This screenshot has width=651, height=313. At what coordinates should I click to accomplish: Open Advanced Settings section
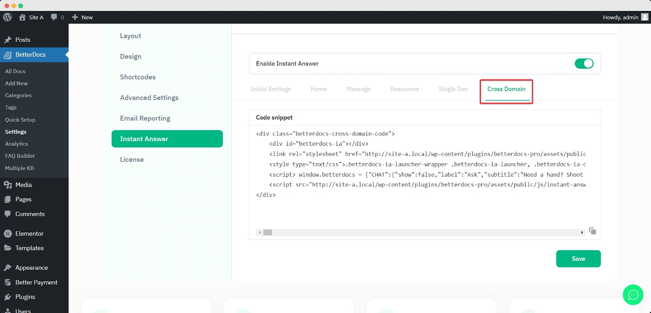point(149,98)
